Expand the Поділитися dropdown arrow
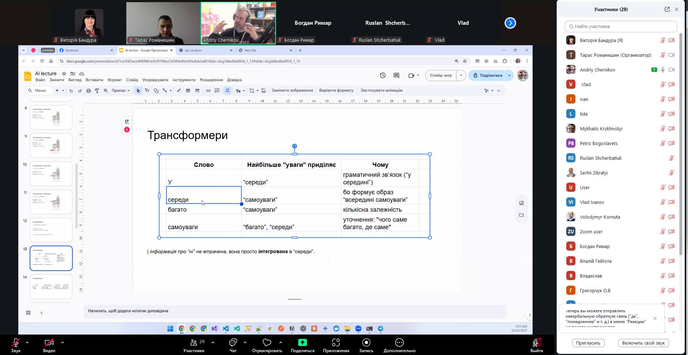 tap(509, 75)
